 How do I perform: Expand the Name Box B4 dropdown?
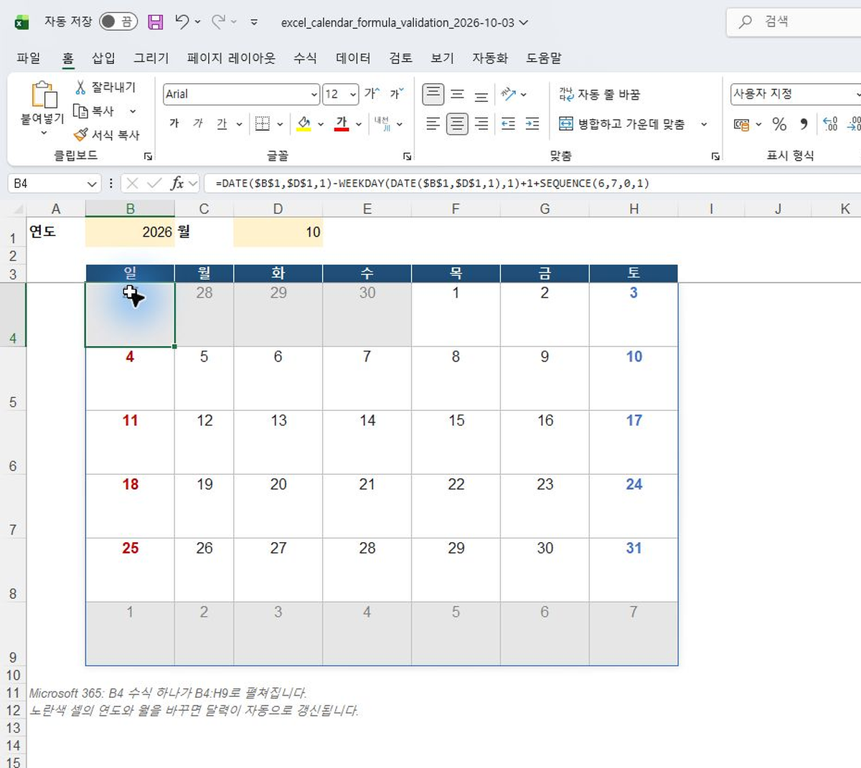[92, 184]
